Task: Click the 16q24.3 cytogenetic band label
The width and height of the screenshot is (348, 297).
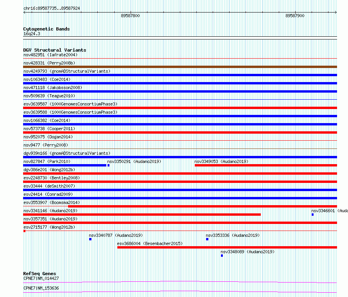Action: pyautogui.click(x=32, y=34)
